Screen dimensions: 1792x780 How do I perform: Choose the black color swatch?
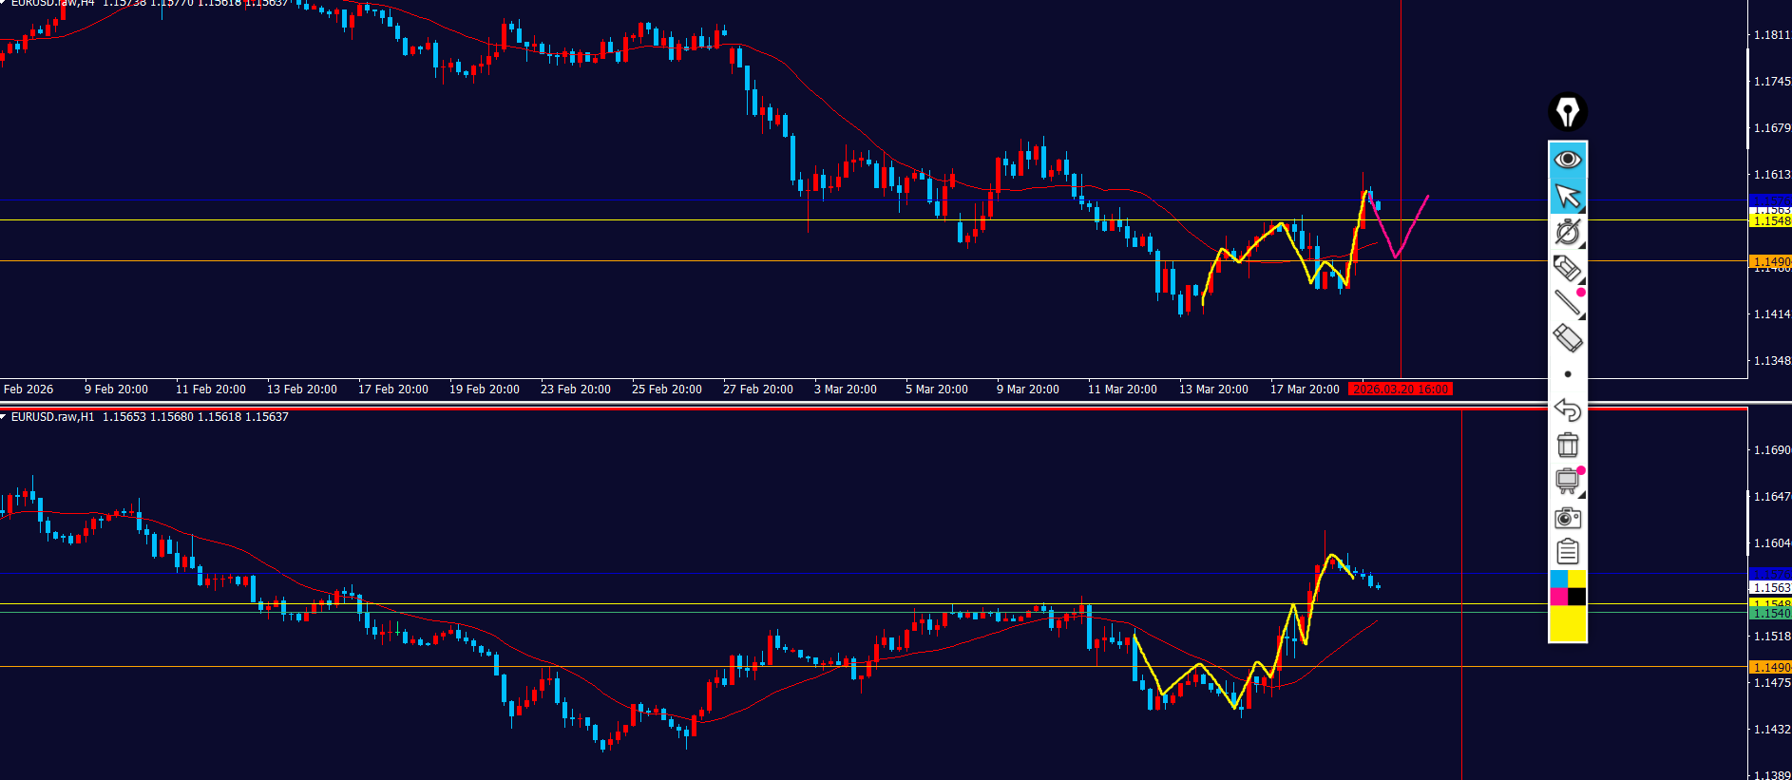(1576, 597)
